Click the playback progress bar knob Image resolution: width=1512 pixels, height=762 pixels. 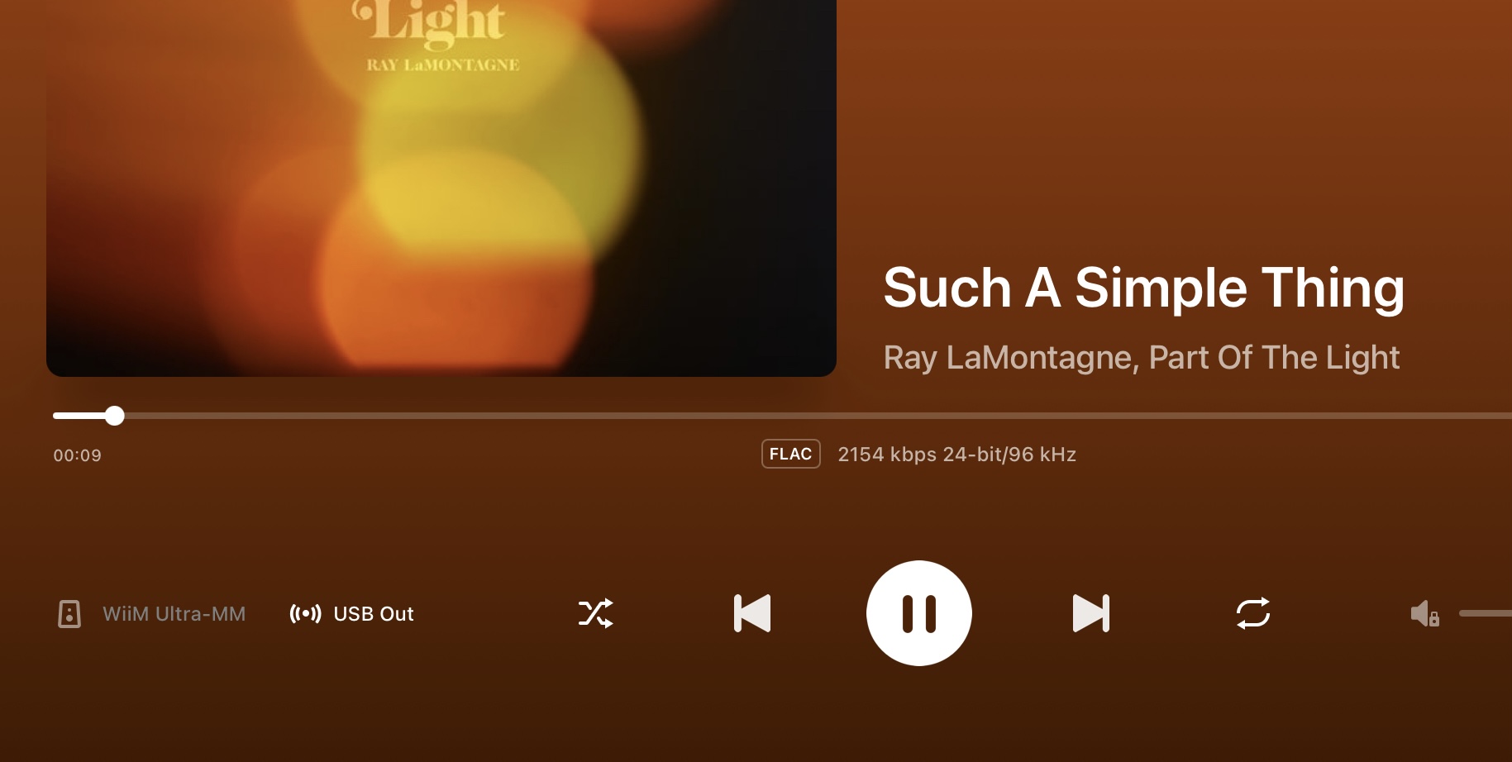(x=115, y=416)
